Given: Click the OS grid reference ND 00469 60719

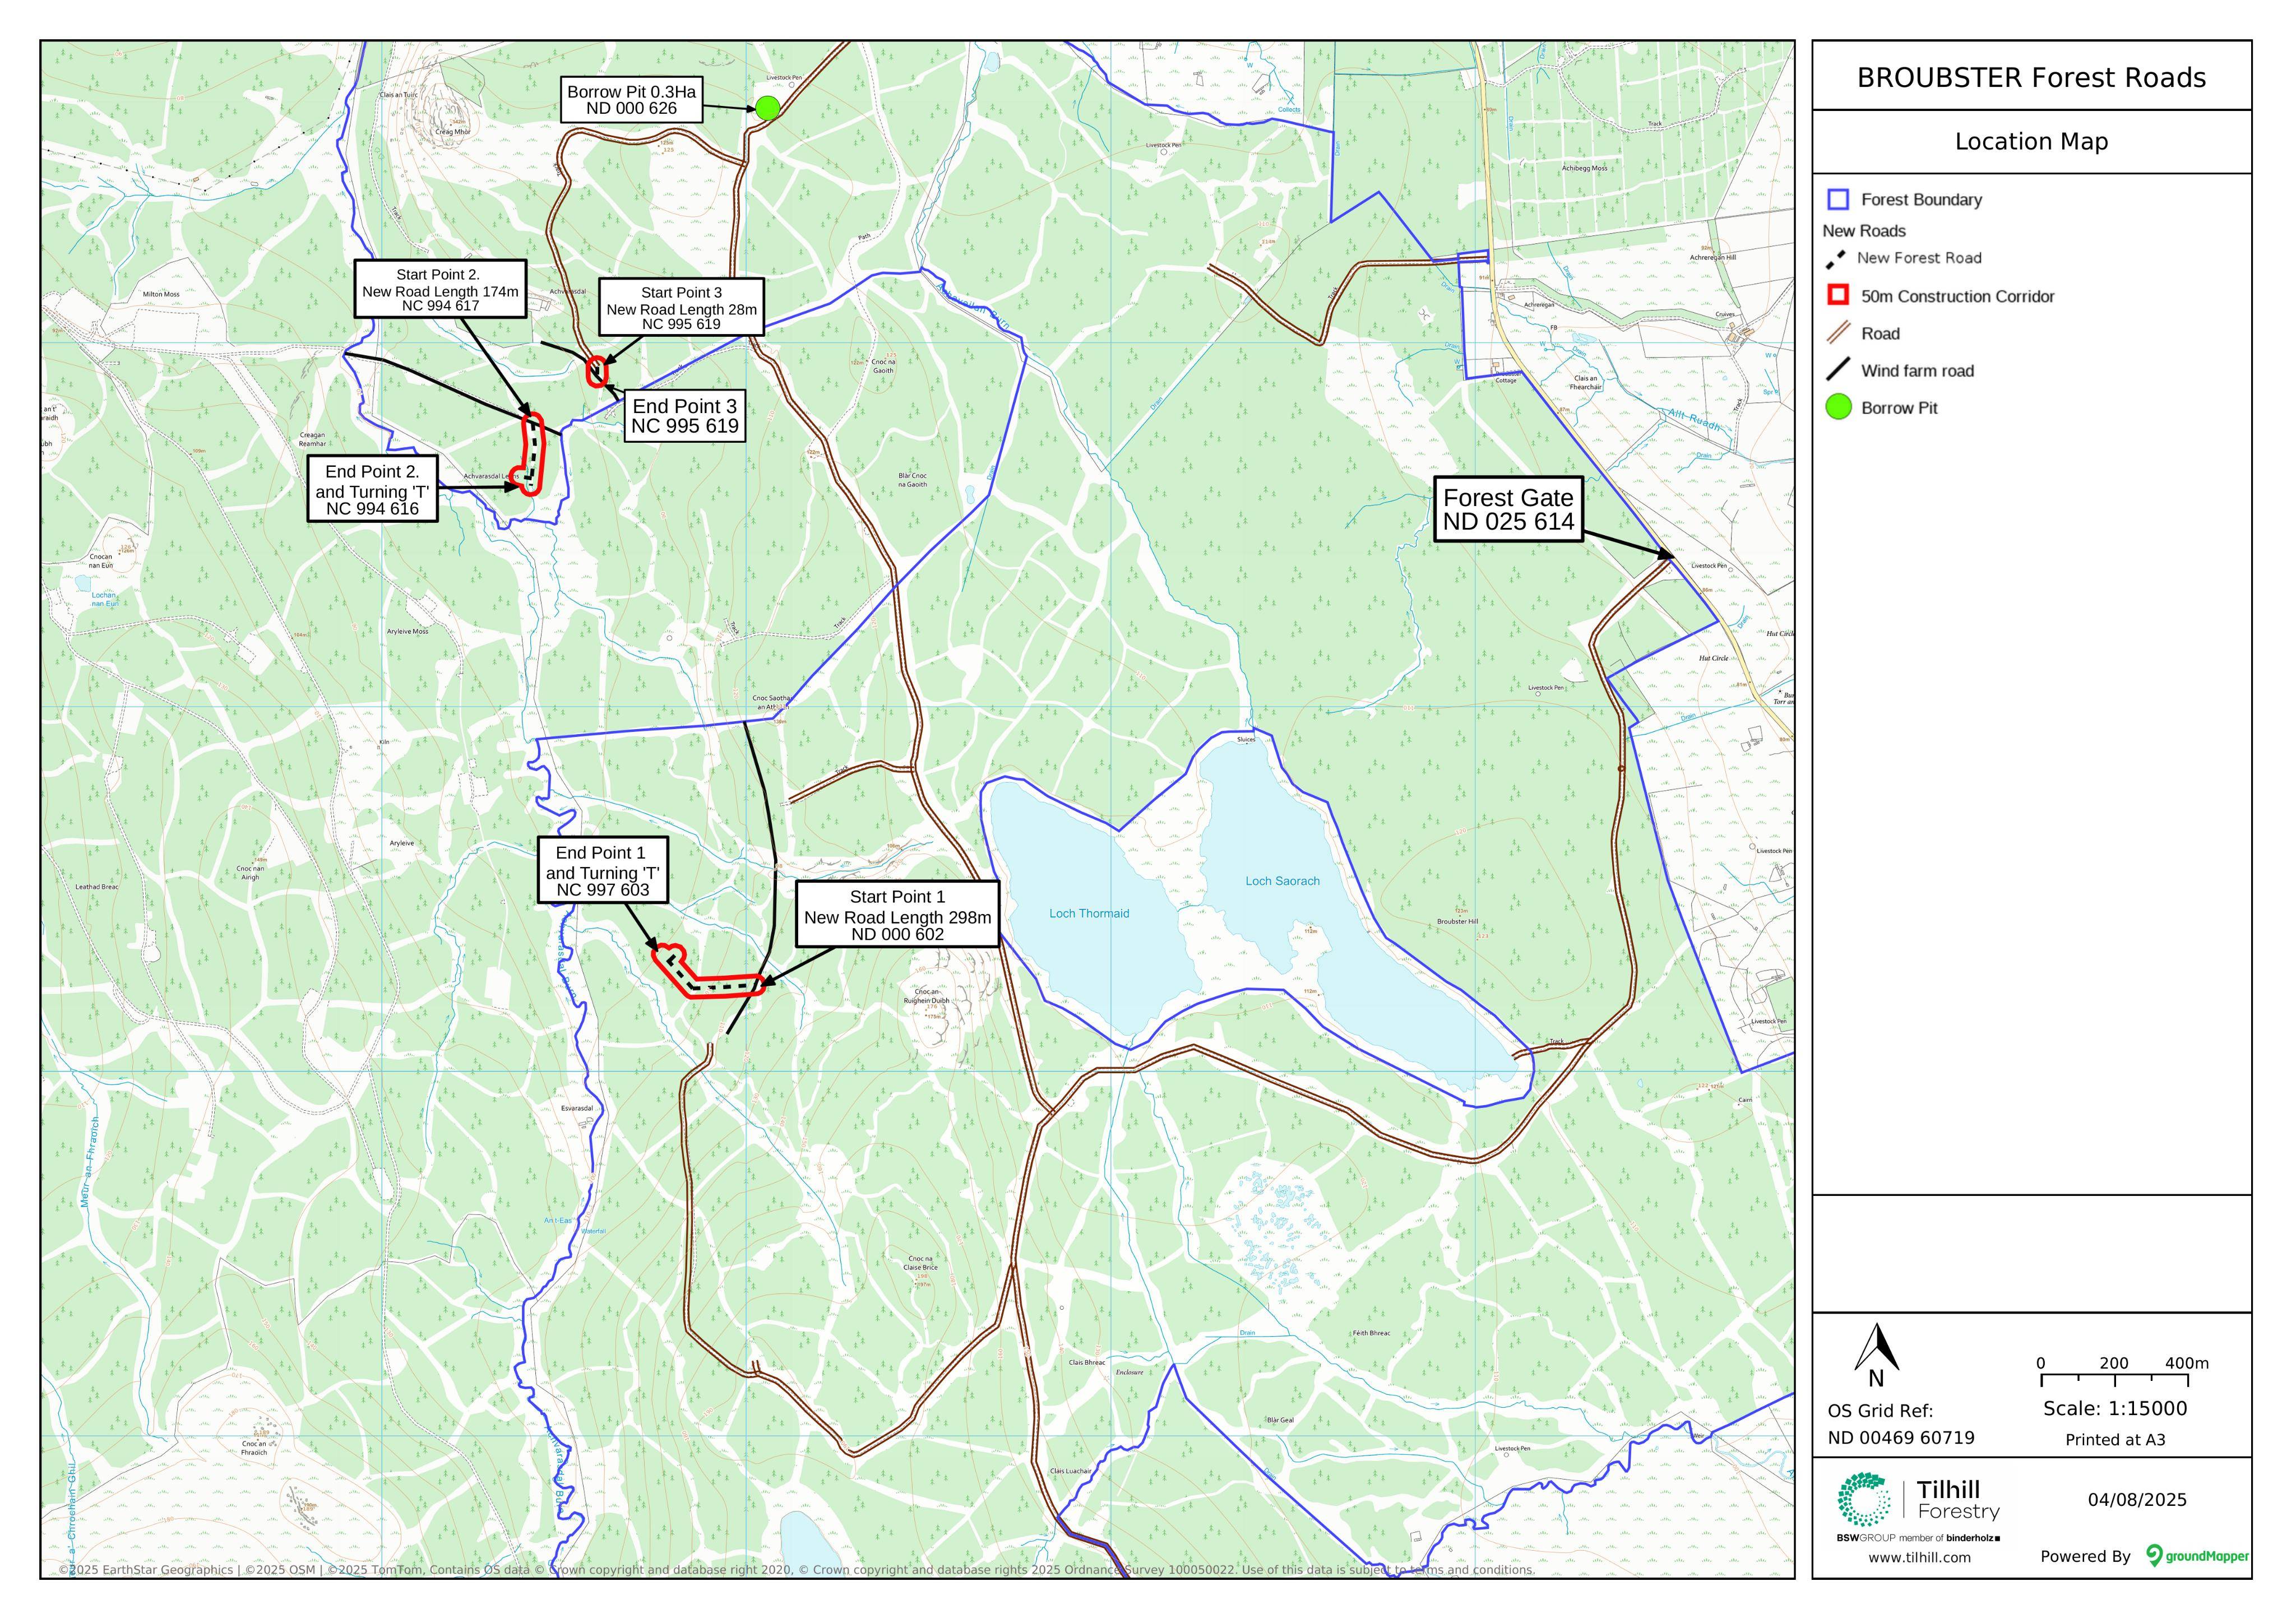Looking at the screenshot, I should click(1901, 1438).
